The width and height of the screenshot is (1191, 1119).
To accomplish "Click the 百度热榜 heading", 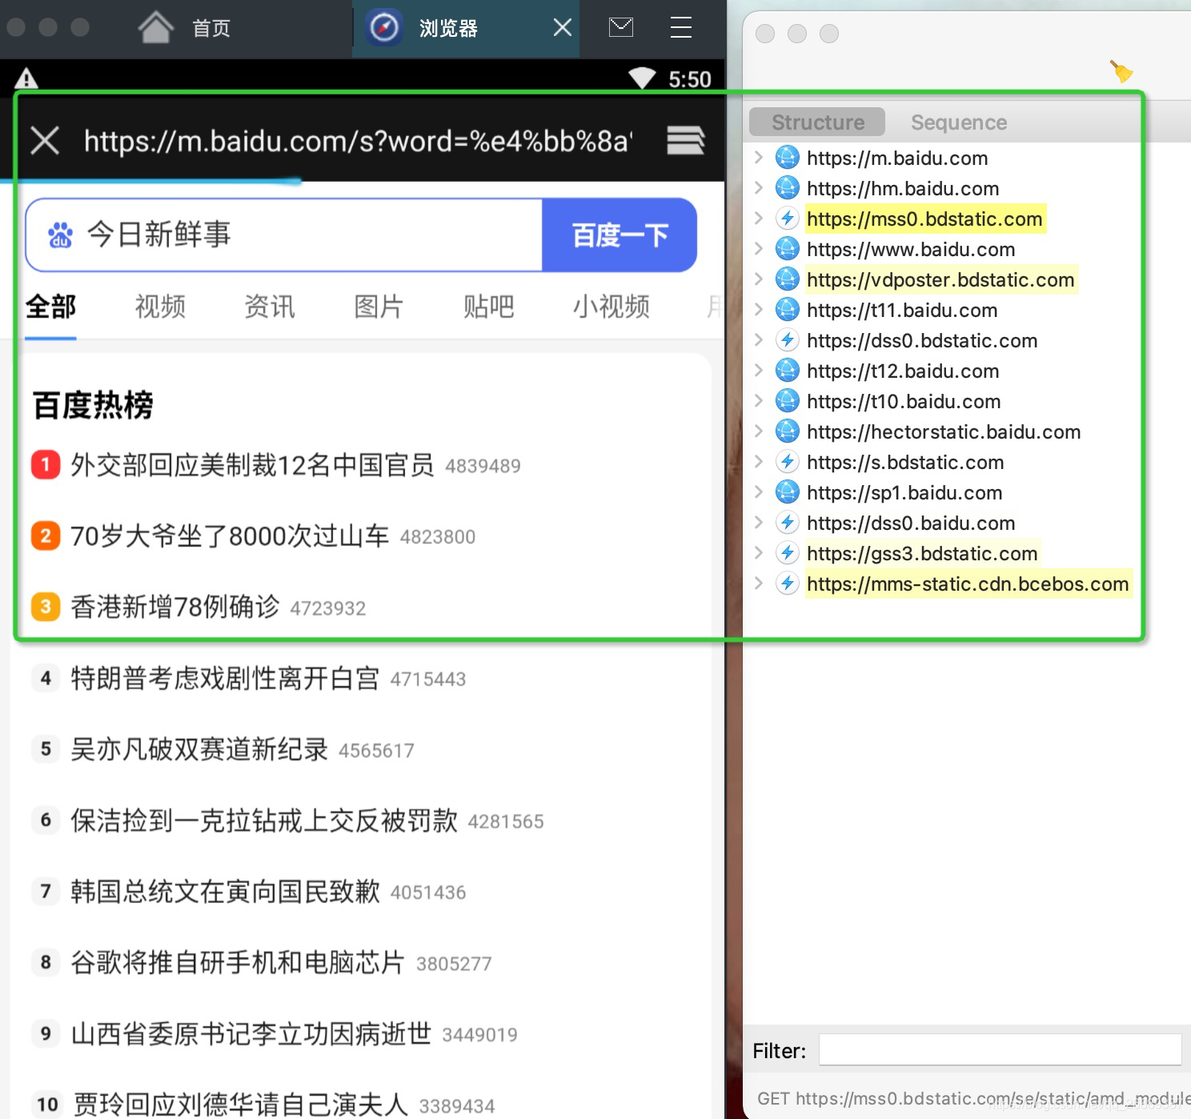I will [93, 405].
